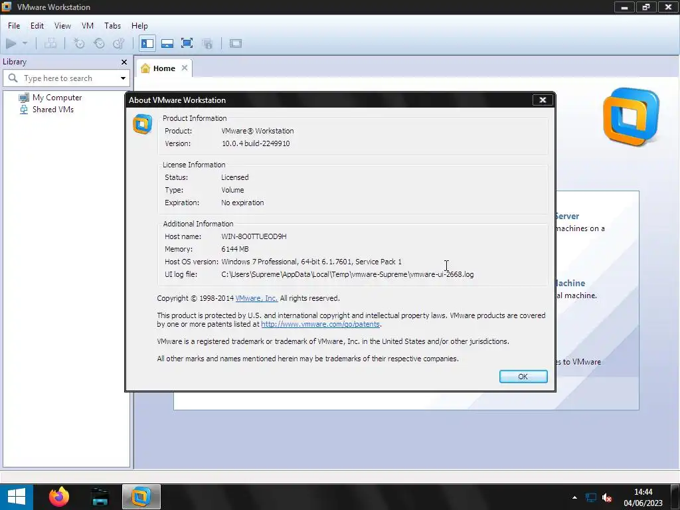Screen dimensions: 680x510
Task: Toggle the Show Library toolbar icon
Action: (147, 43)
